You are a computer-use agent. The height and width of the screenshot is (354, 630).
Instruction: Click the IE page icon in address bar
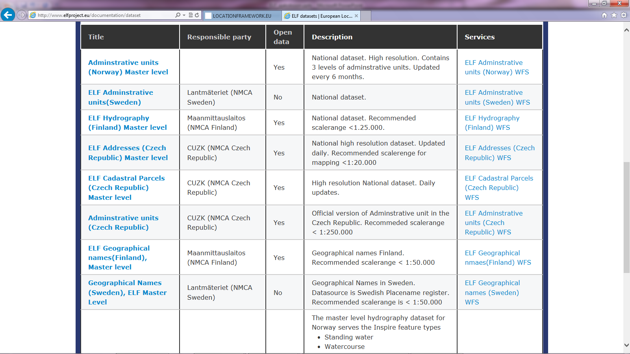pos(33,15)
